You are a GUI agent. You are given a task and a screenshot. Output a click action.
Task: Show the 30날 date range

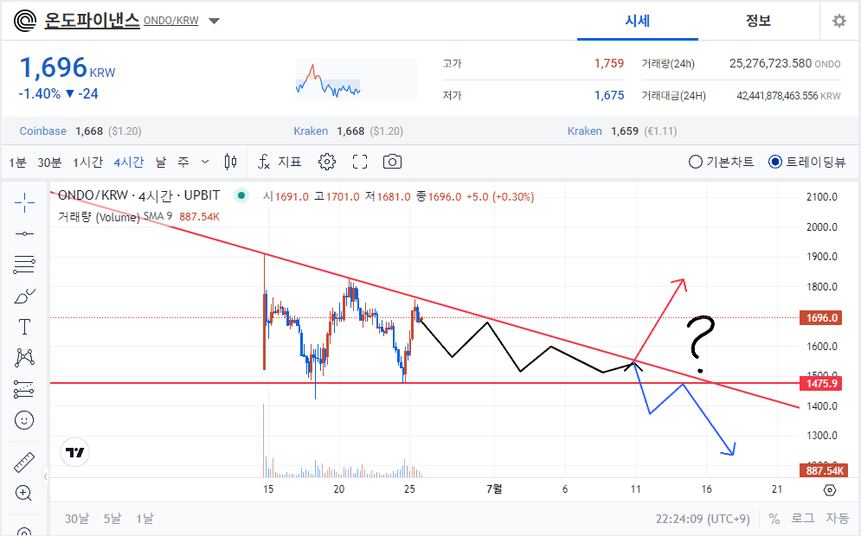[77, 519]
